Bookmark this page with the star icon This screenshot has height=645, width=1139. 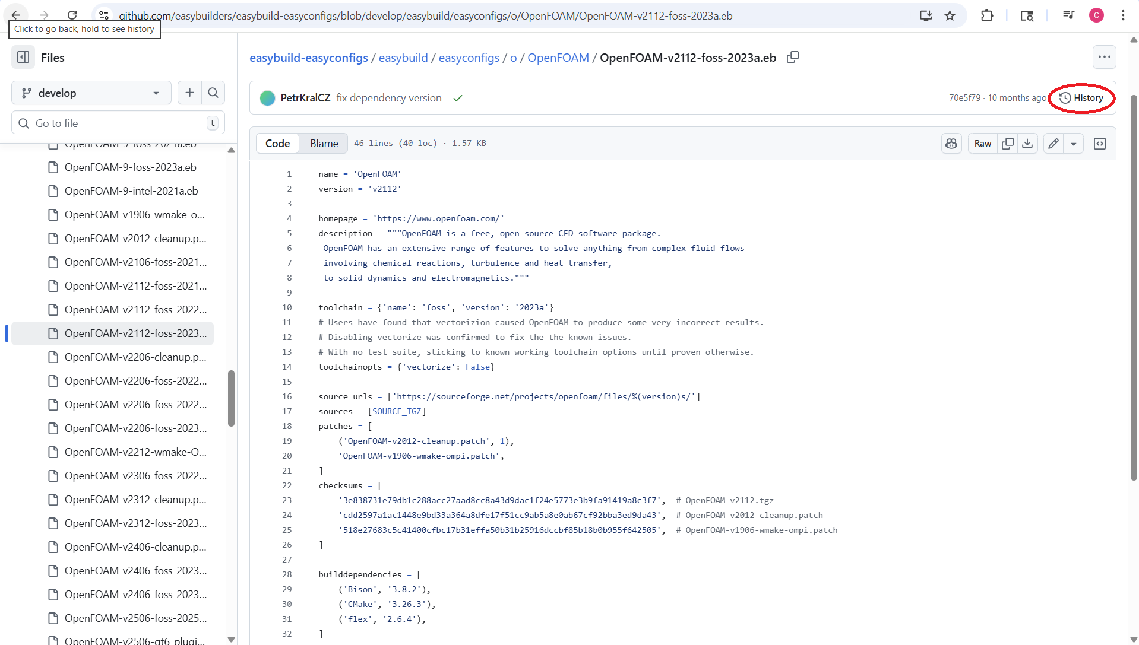(x=950, y=15)
